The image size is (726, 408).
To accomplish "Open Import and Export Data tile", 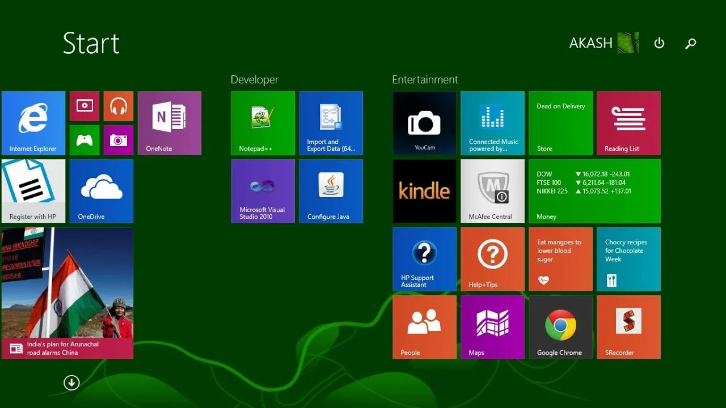I will tap(331, 123).
